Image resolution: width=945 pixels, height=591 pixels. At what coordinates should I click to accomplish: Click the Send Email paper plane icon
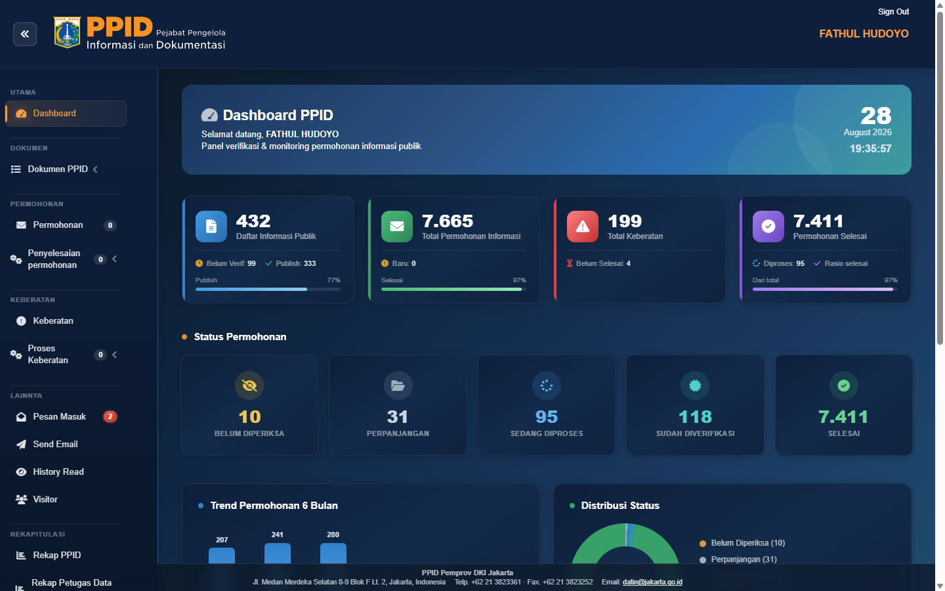(x=21, y=445)
